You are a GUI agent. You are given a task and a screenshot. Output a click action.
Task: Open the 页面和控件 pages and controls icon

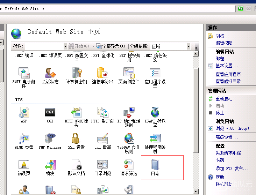(129, 73)
